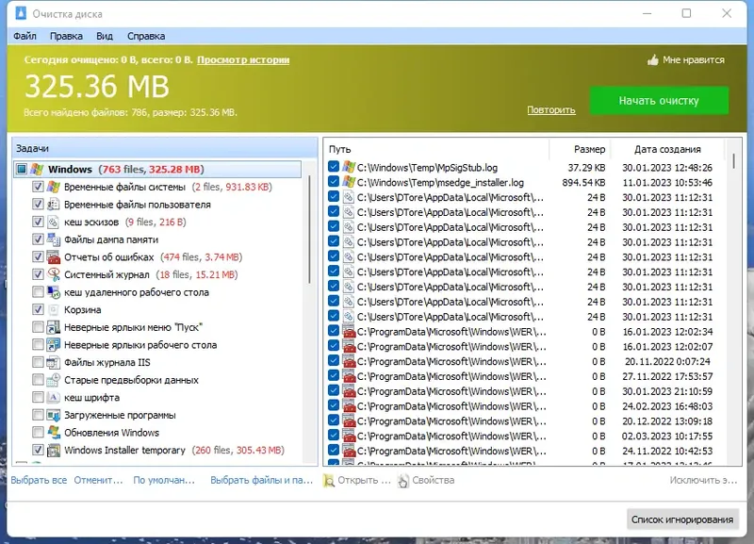Open the 'Просмотр истории' link
This screenshot has height=544, width=754.
[243, 60]
